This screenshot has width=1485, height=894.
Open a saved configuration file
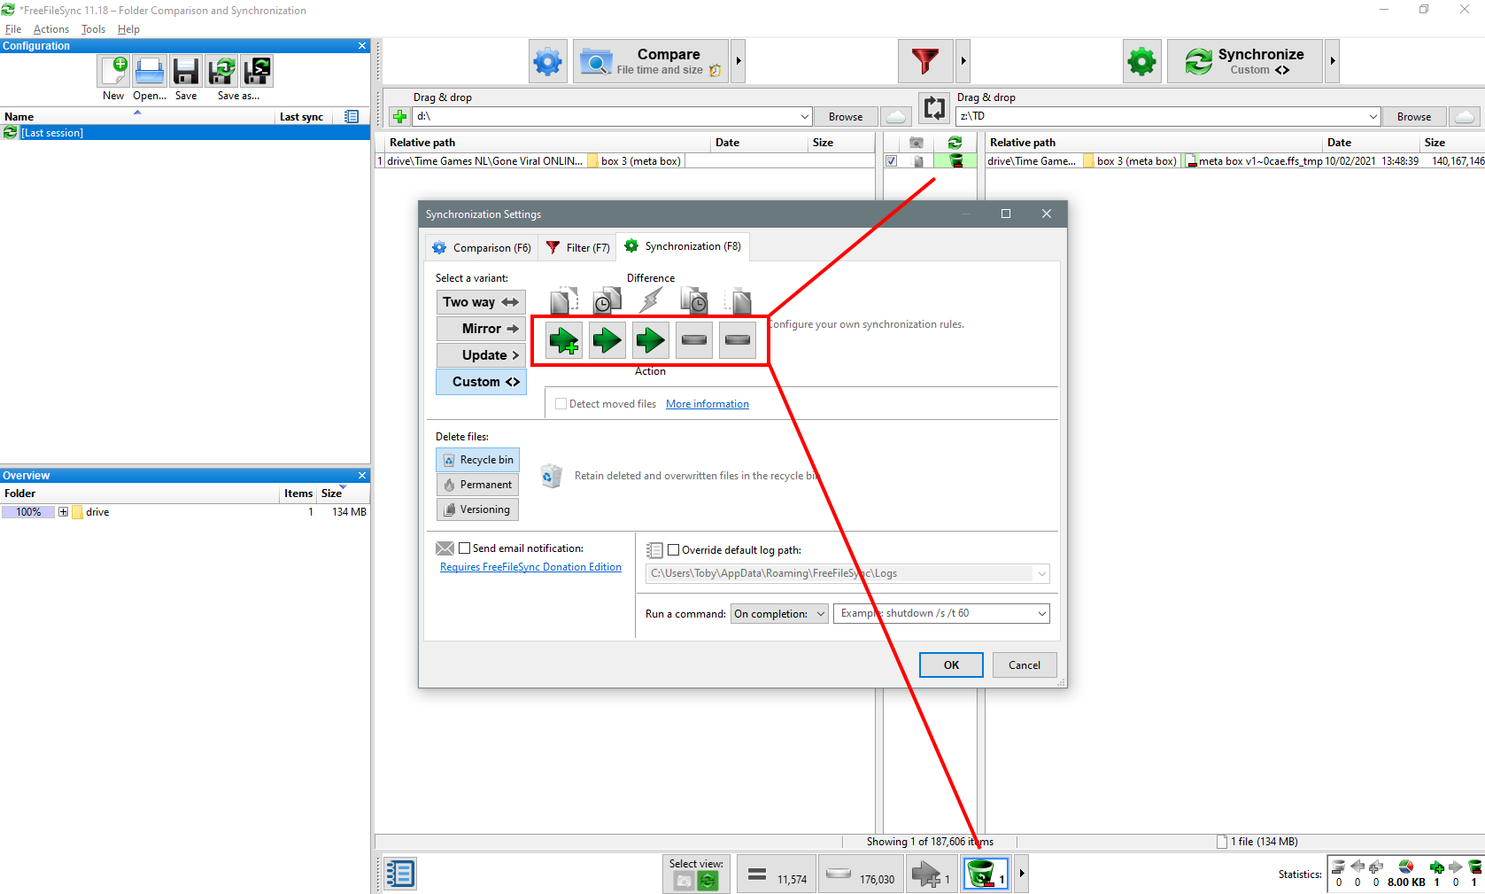[150, 71]
